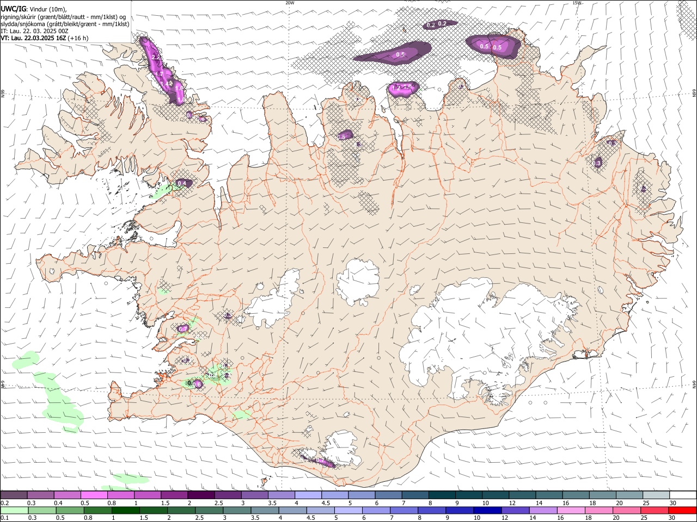697x522 pixels.
Task: Pick the deep blue rain-scale swatch labeled 10
Action: pyautogui.click(x=488, y=510)
